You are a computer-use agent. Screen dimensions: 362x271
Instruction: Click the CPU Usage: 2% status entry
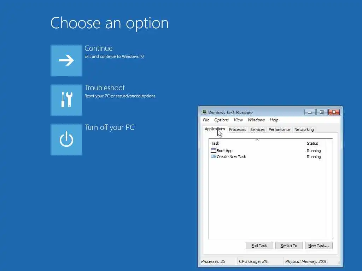pos(253,261)
